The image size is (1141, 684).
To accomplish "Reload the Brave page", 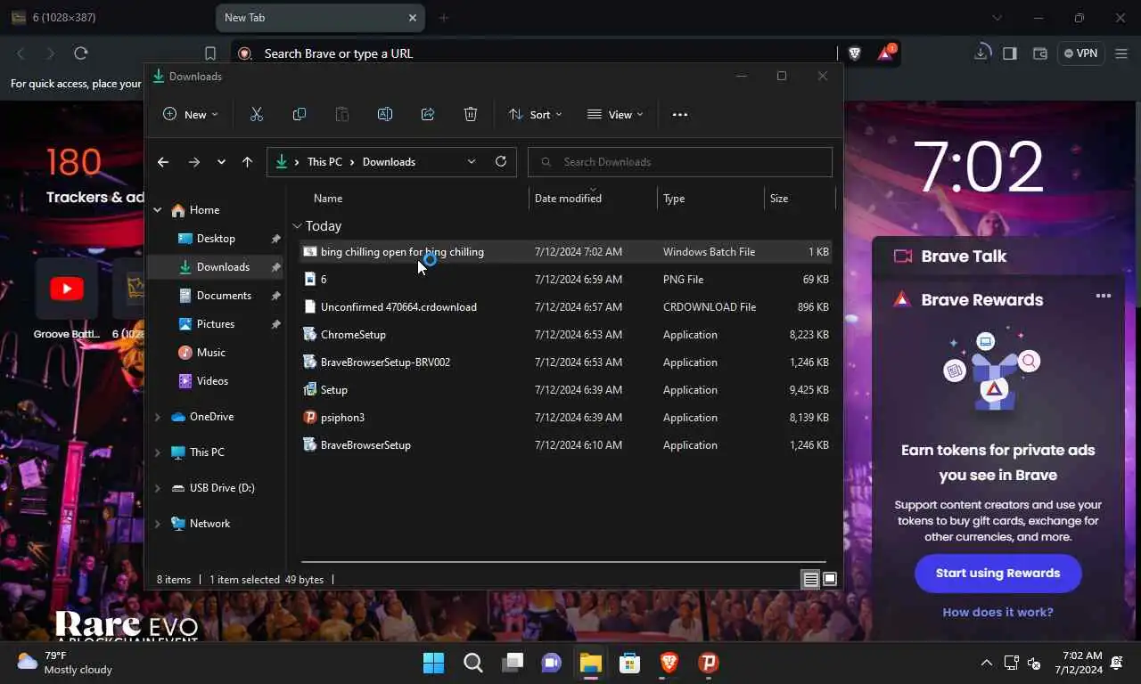I will (81, 53).
